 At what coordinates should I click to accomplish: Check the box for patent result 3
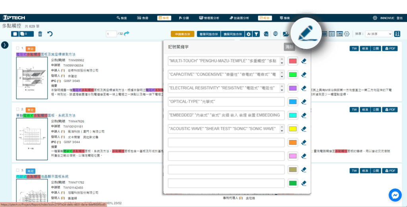(x=17, y=170)
